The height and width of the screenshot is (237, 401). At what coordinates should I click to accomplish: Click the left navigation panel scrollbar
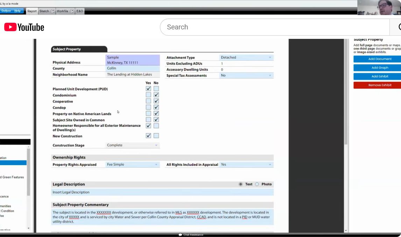(28, 172)
